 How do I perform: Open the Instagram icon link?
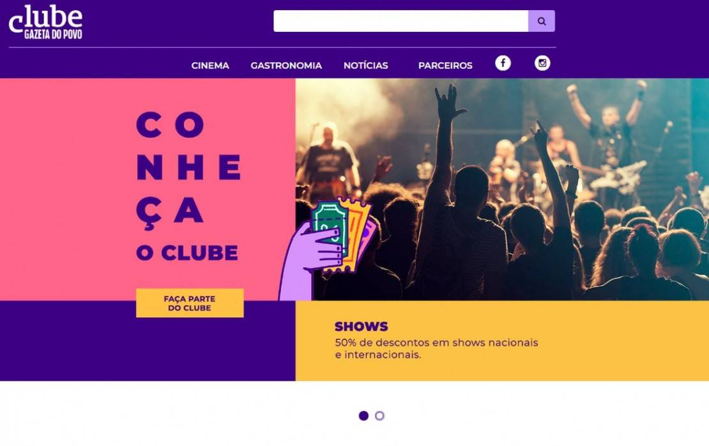point(542,63)
